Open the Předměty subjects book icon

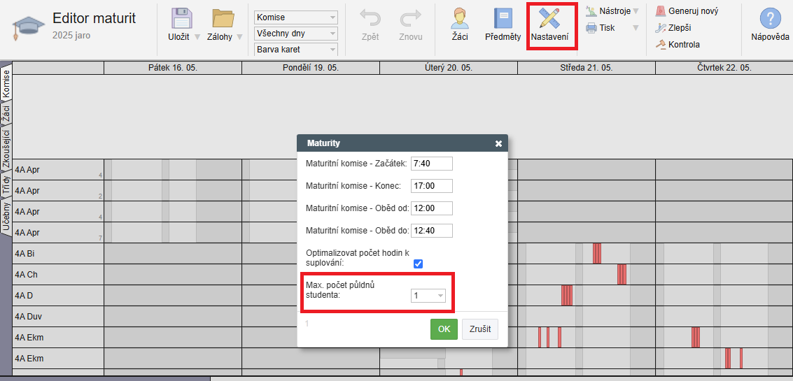[x=503, y=20]
